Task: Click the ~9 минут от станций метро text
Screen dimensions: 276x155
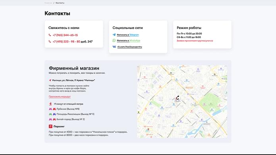Action: [68, 104]
